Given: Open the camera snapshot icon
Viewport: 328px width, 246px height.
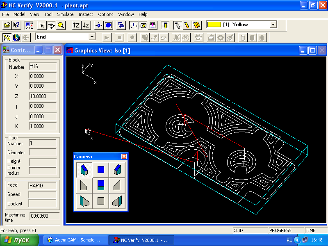Looking at the screenshot, I should [x=143, y=25].
